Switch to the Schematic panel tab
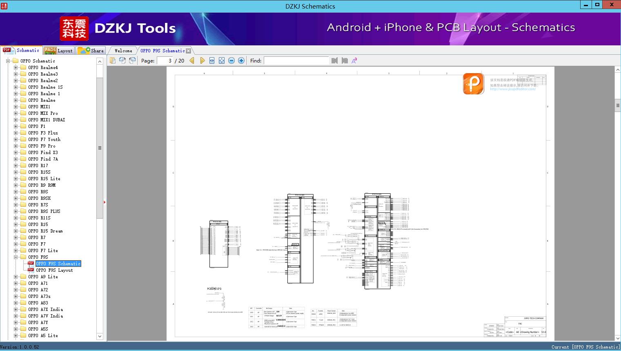This screenshot has height=351, width=621. (x=21, y=50)
